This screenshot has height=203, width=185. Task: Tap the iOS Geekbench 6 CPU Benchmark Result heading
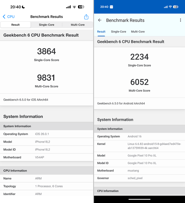41,35
